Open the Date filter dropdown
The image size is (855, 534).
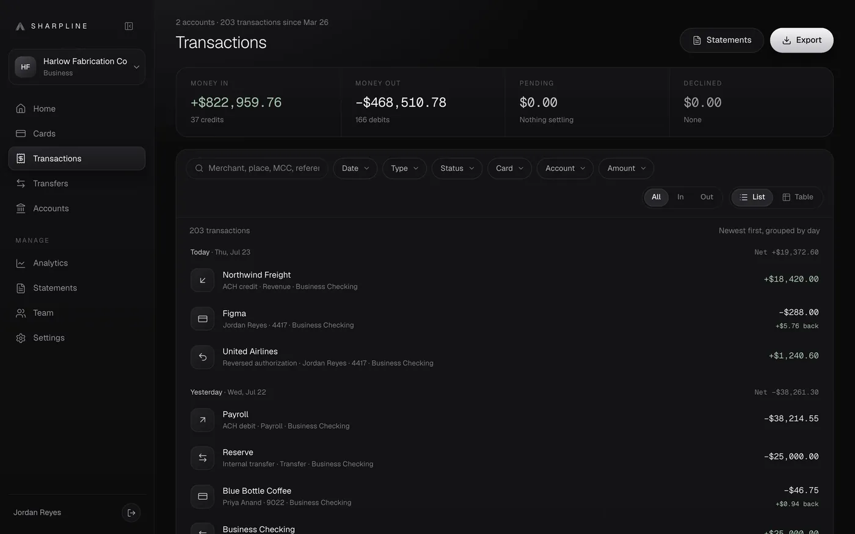pos(355,168)
